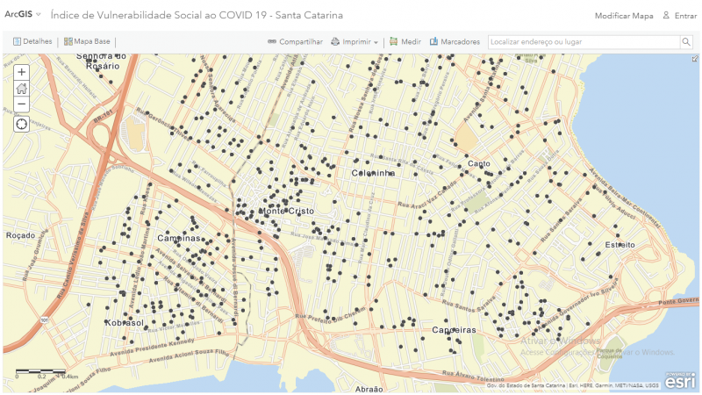This screenshot has width=702, height=395.
Task: Click the address search input field
Action: click(x=584, y=41)
